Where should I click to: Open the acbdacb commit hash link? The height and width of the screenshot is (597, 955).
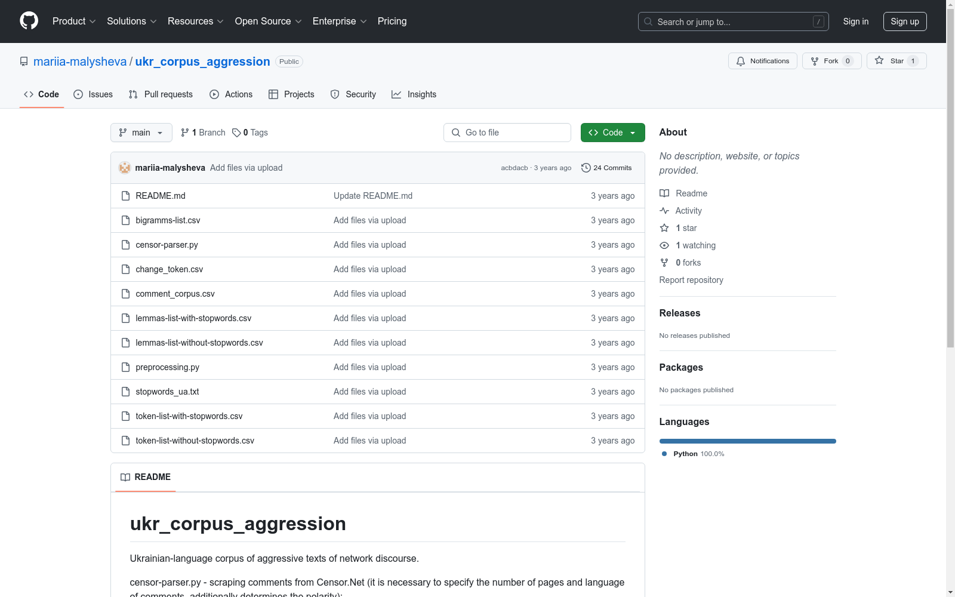tap(515, 168)
